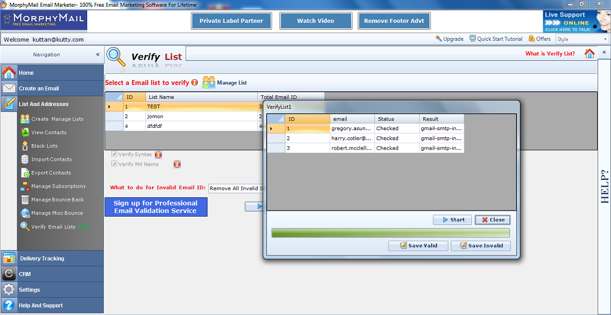
Task: Select gregory.asun... email cell
Action: [352, 128]
